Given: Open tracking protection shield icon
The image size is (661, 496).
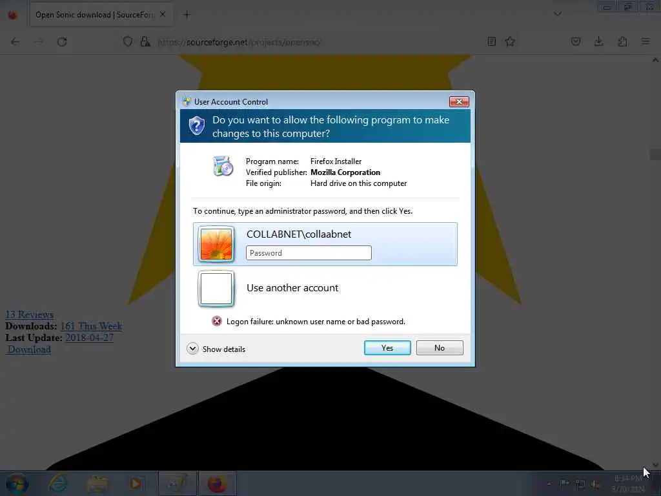Looking at the screenshot, I should pos(128,41).
